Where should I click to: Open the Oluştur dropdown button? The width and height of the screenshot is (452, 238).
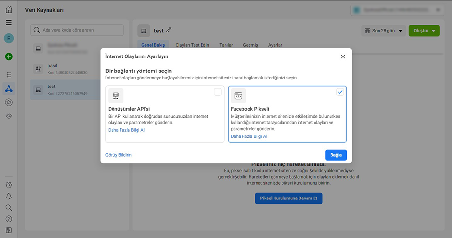tap(424, 31)
